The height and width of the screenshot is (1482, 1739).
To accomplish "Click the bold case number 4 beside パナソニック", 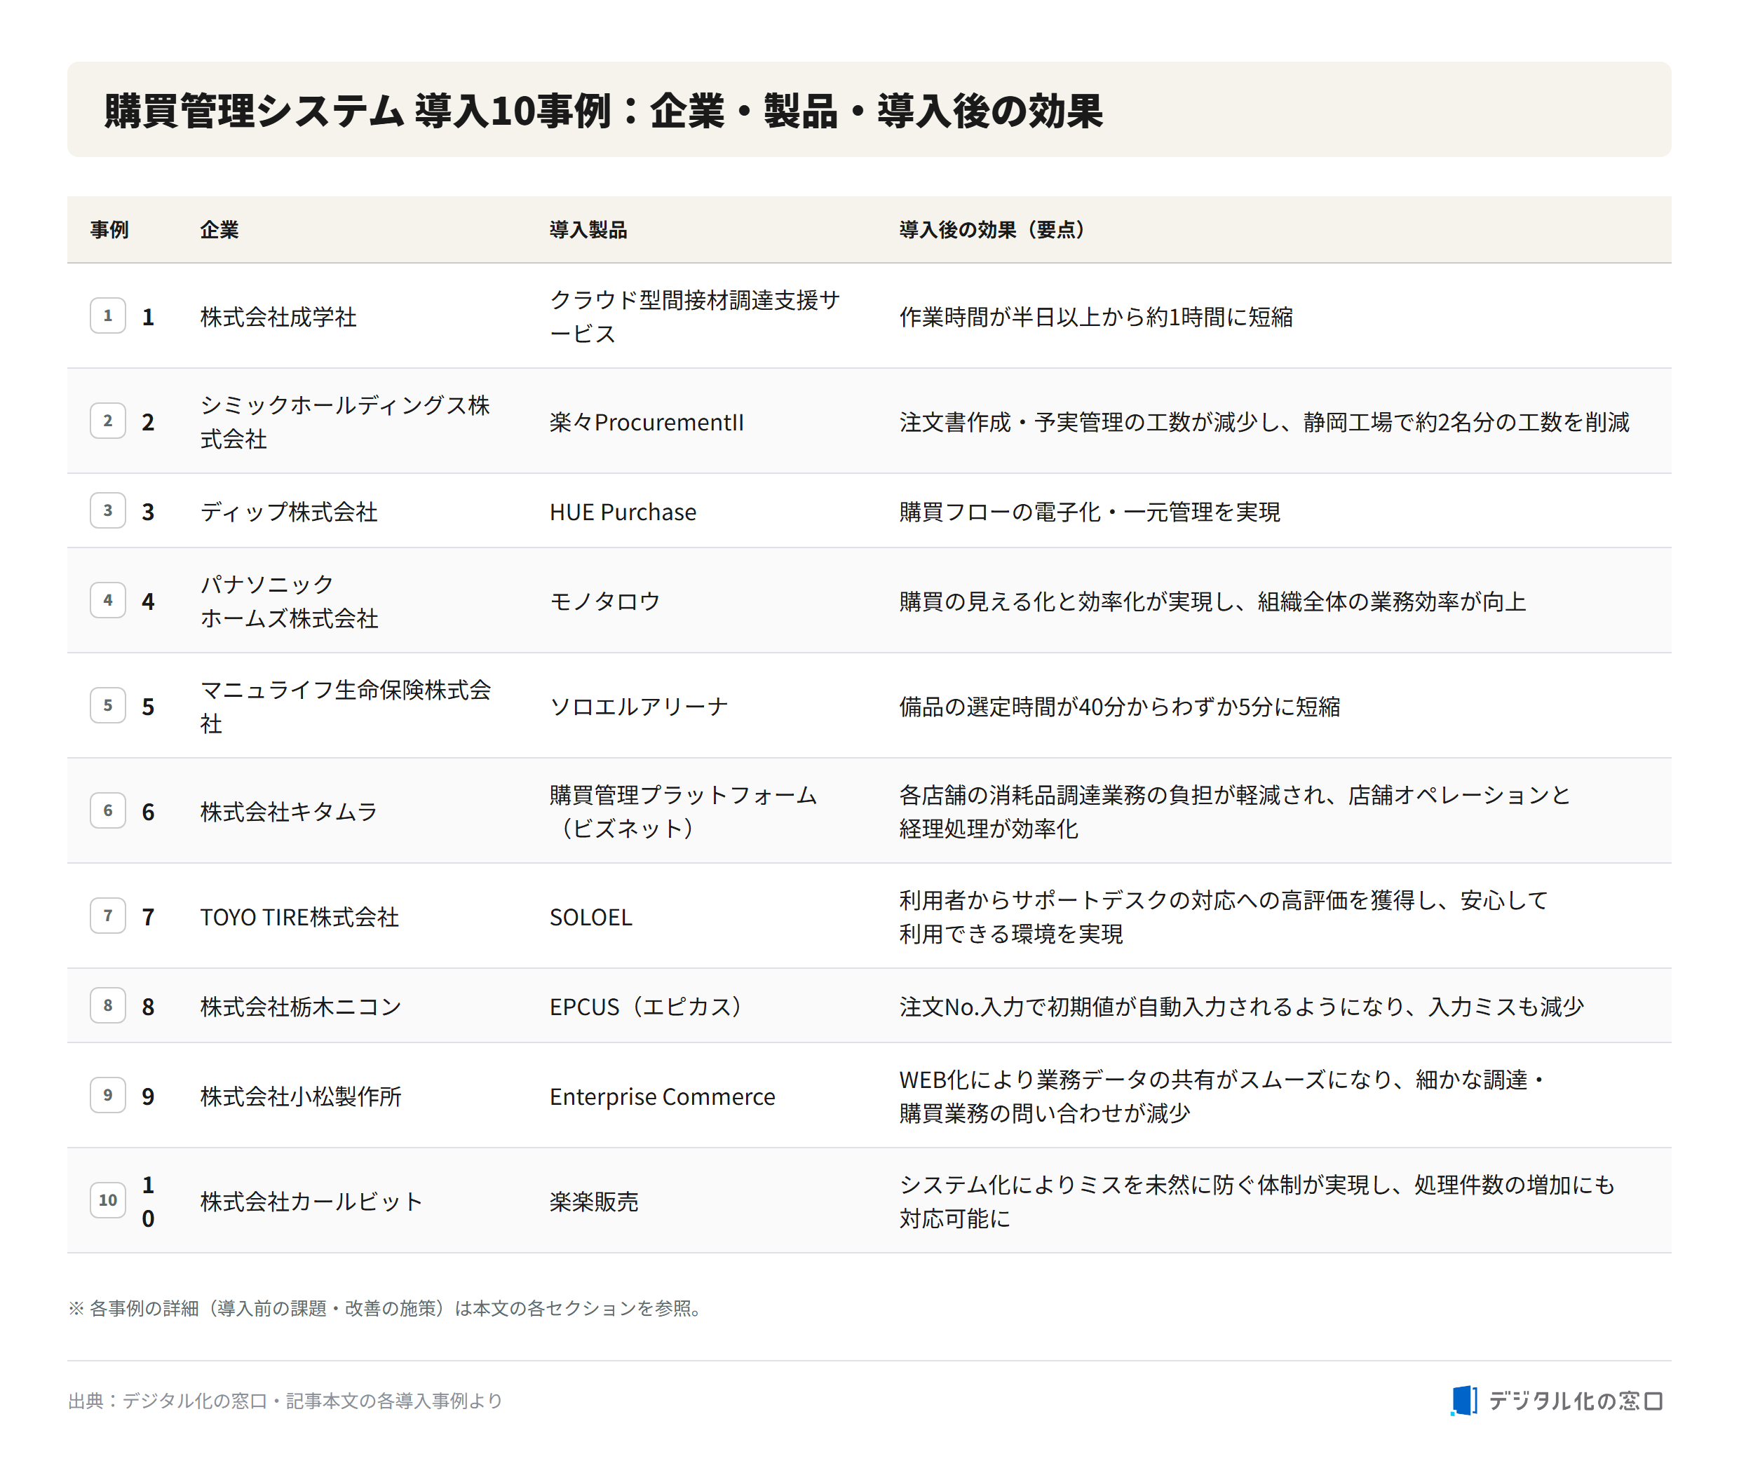I will click(148, 601).
